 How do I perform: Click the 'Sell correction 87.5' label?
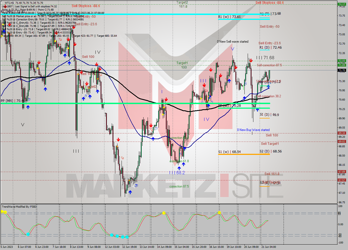pos(269,65)
